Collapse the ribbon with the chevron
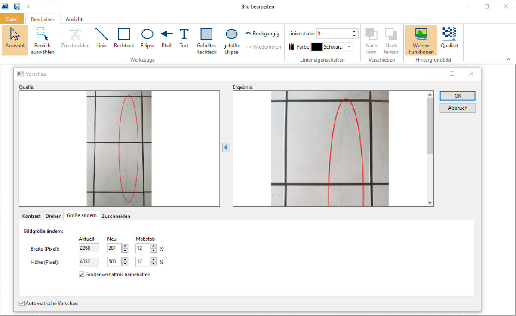The width and height of the screenshot is (516, 316). 508,59
